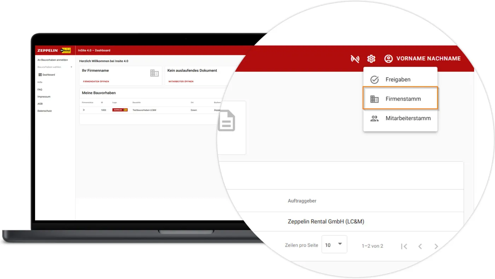This screenshot has width=495, height=279.
Task: Expand the Bauvorhaben wählen dropdown
Action: coord(71,67)
